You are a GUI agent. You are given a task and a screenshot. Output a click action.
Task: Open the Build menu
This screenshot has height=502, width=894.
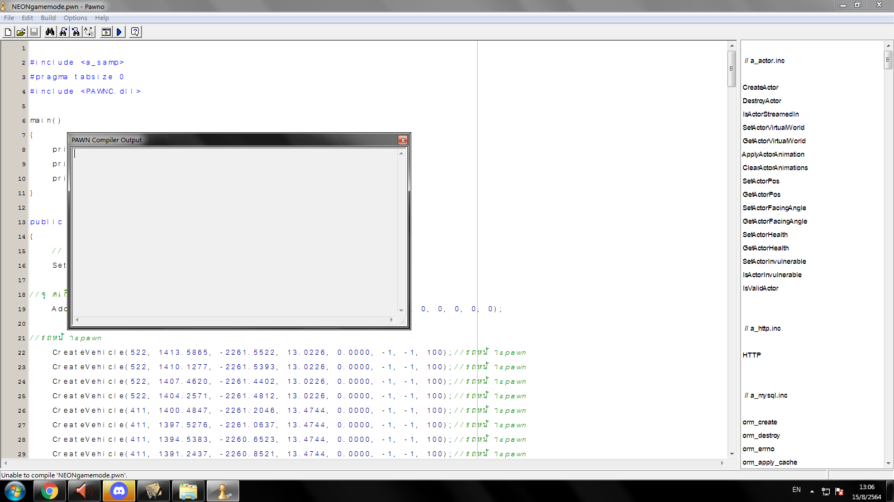(48, 18)
